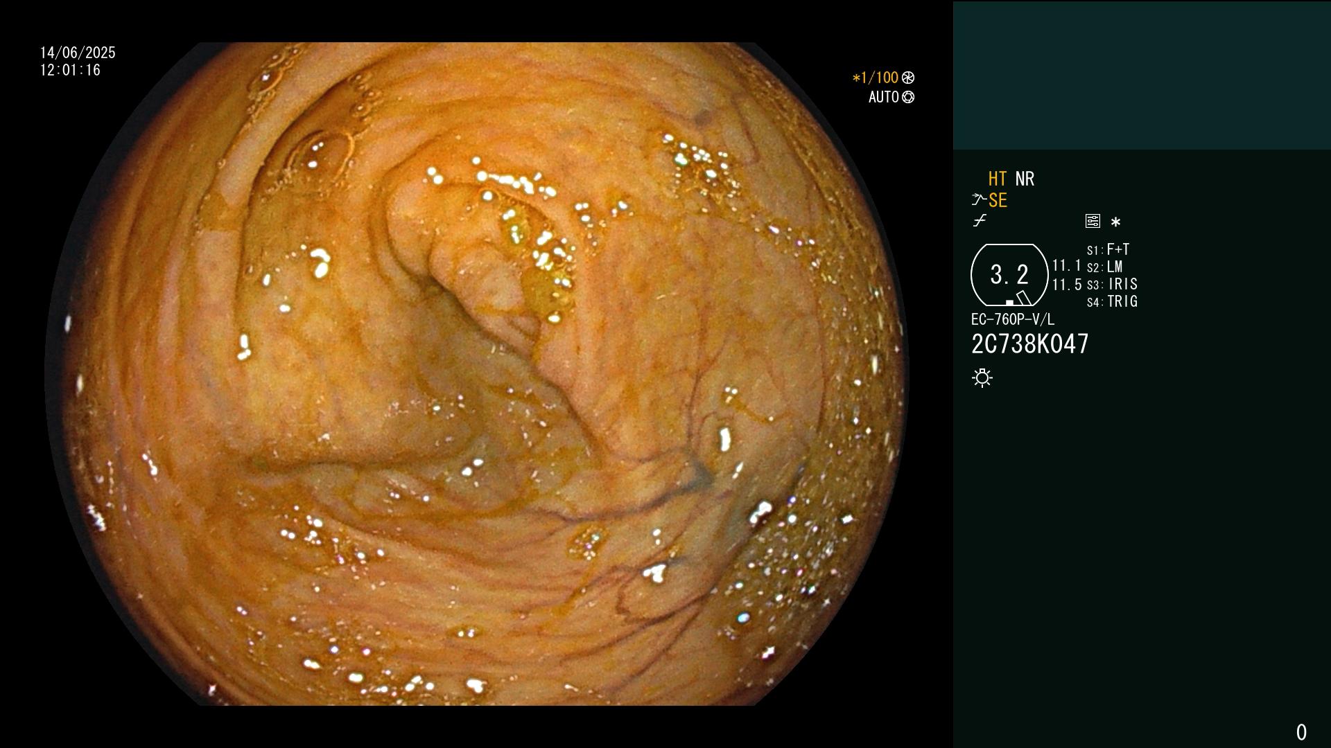Click the iris icon next to AUTO
The width and height of the screenshot is (1331, 748).
click(x=908, y=97)
